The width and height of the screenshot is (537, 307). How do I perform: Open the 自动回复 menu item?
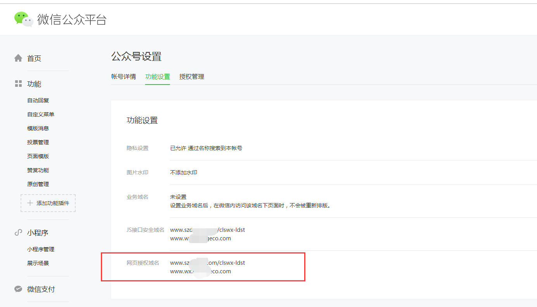pyautogui.click(x=38, y=100)
